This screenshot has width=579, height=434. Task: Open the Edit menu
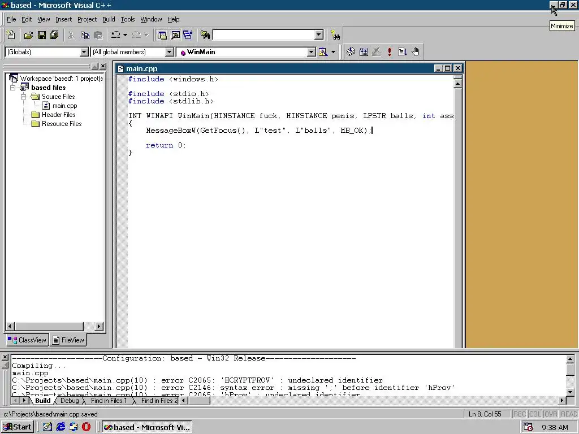[x=27, y=19]
